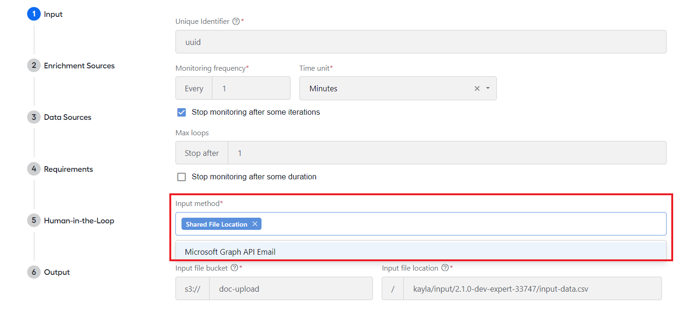Screen dimensions: 690x331
Task: Click the 's3://' prefix label
Action: [192, 289]
